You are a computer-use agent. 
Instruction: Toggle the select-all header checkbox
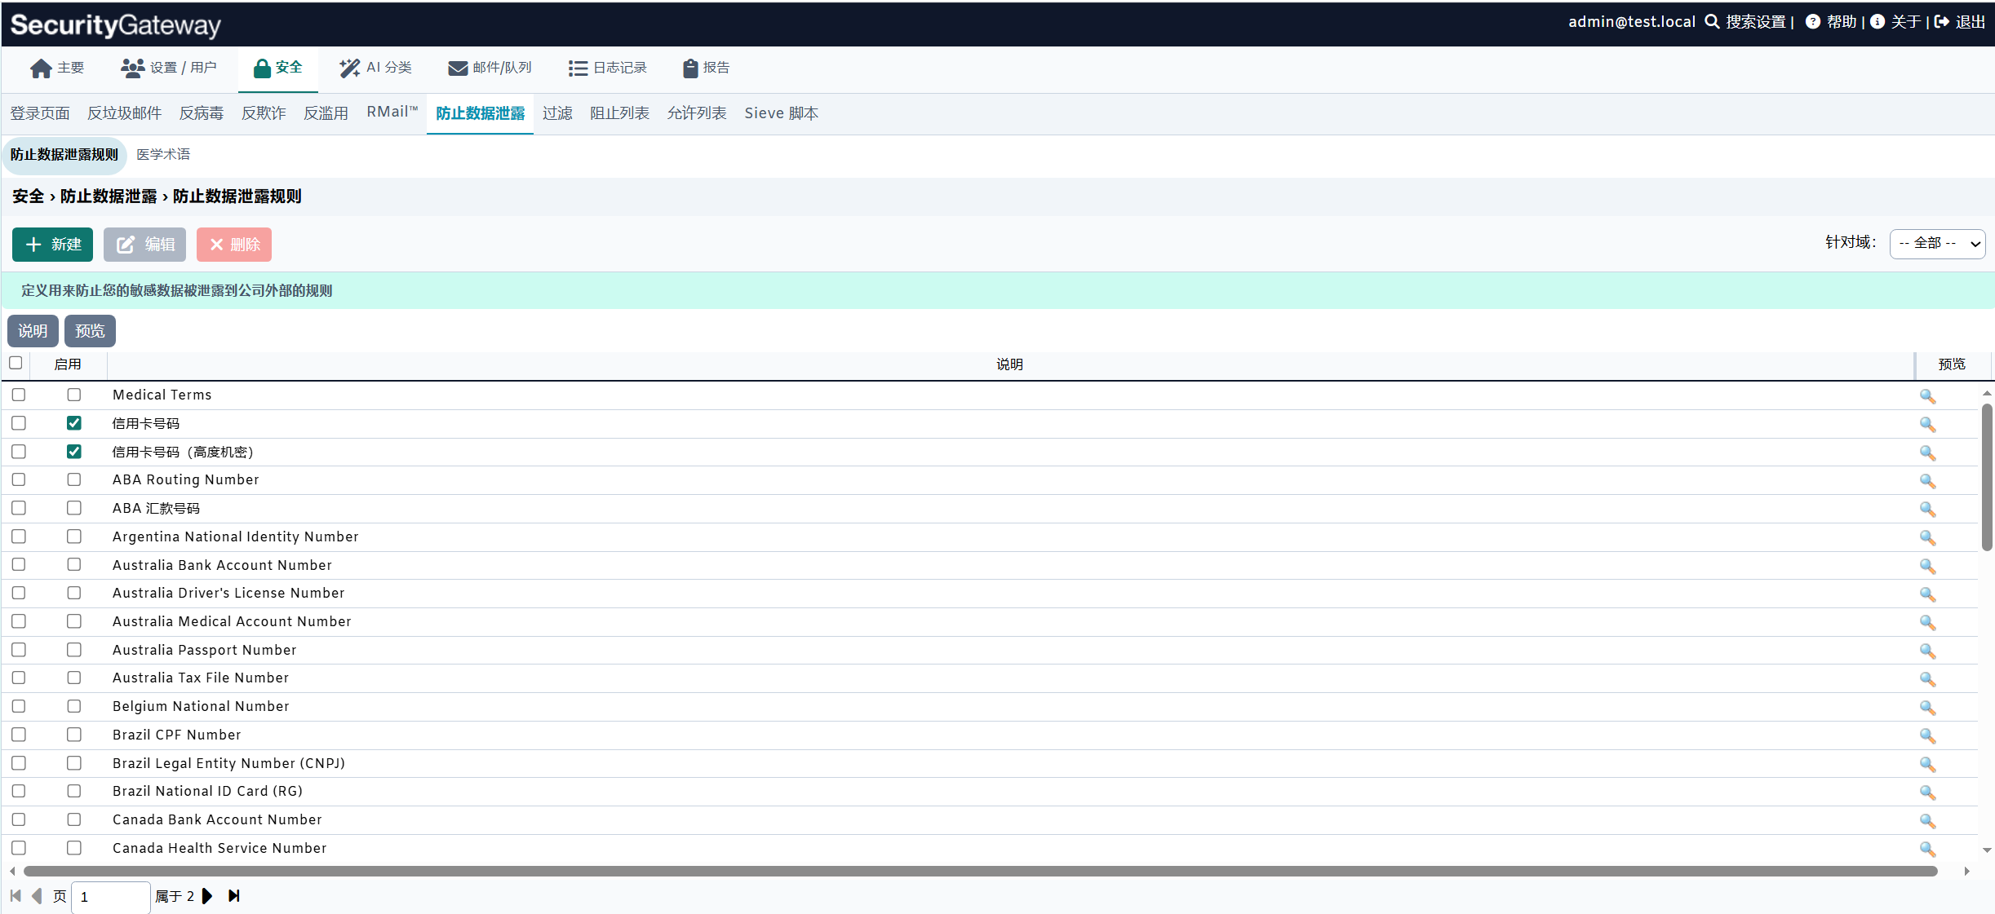[x=16, y=363]
